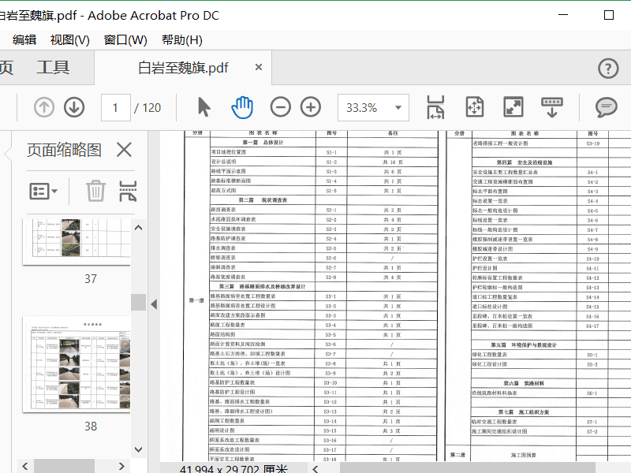Screen dimensions: 631x473
Task: Open the 33.3% zoom level dropdown
Action: (x=398, y=108)
